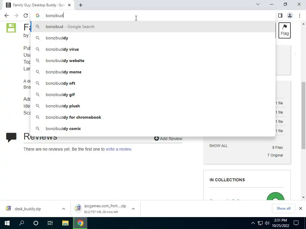Click the ipcgames.com_Port....zip download item
306x229 pixels.
click(x=100, y=209)
